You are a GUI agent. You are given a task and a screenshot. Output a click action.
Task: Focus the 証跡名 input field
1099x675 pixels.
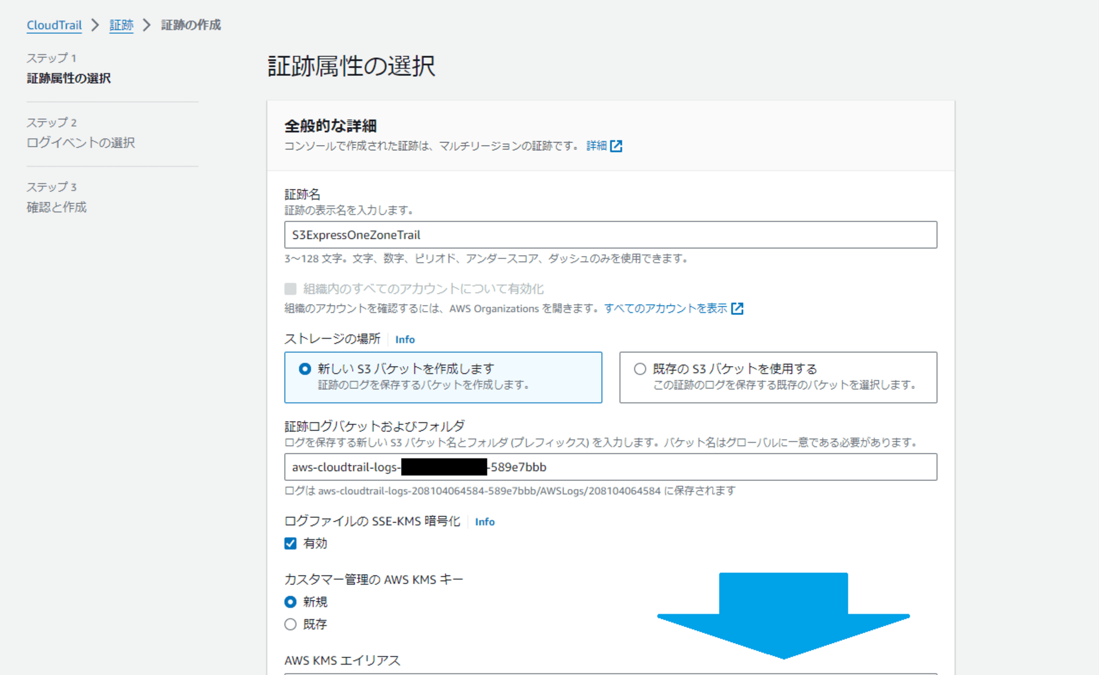[x=610, y=235]
